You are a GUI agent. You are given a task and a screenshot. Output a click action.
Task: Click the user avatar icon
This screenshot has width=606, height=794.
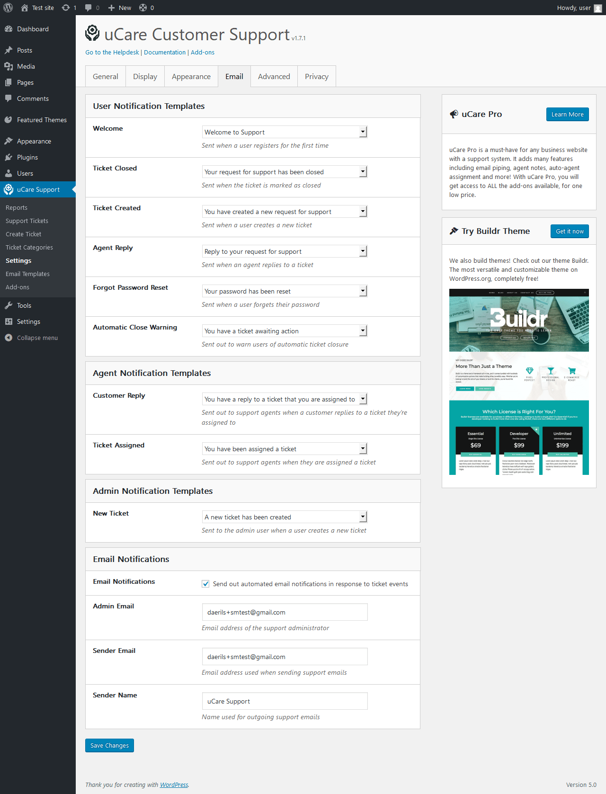[598, 8]
